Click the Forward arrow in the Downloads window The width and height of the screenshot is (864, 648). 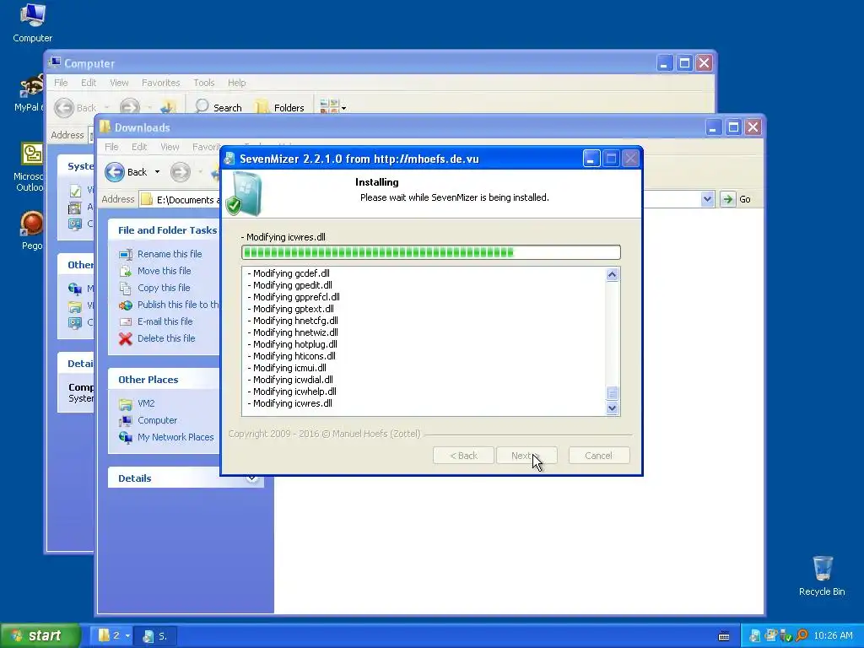(180, 172)
